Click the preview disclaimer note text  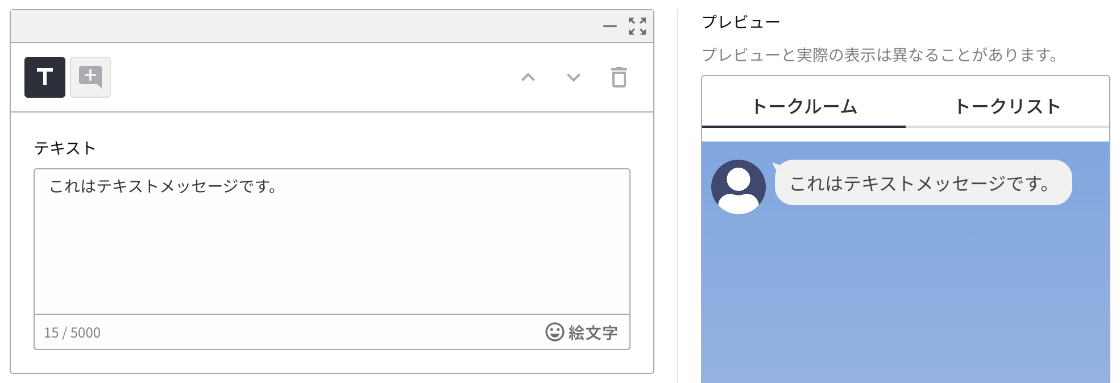[x=880, y=55]
